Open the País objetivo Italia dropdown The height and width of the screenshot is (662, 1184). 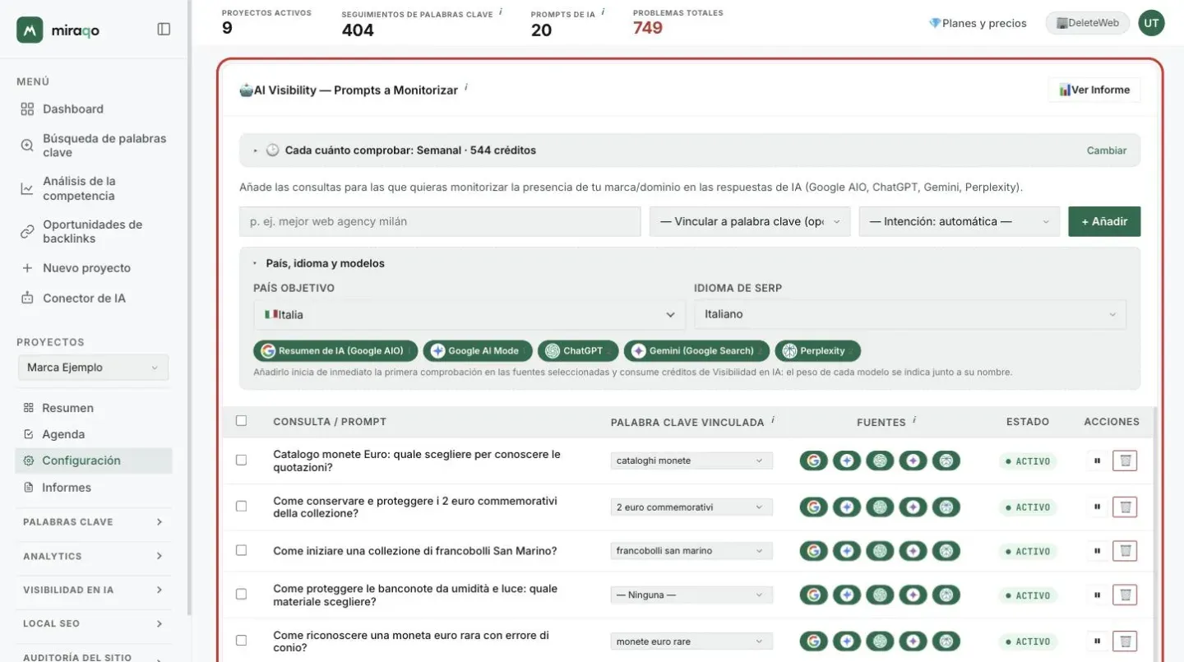point(469,314)
